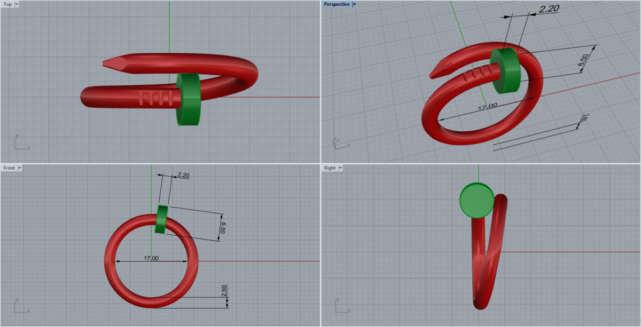
Task: Select the green disc in Right view
Action: point(477,200)
